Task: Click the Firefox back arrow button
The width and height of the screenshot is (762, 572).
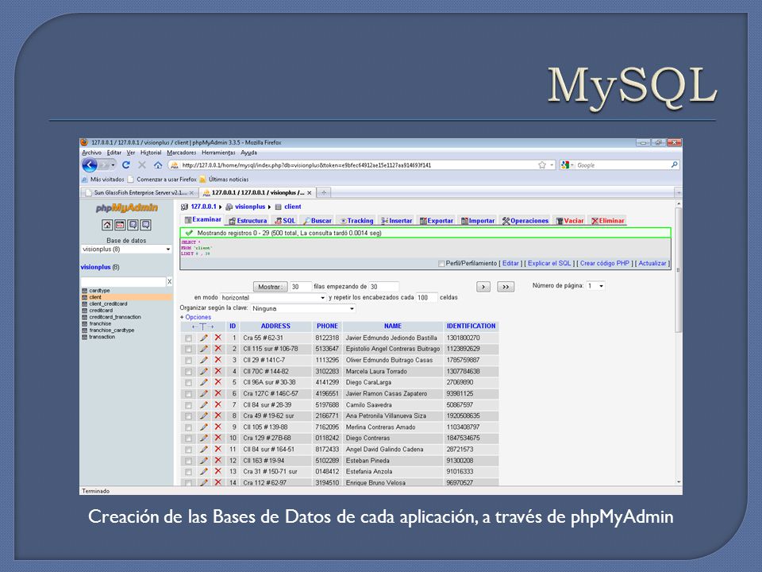Action: (90, 165)
